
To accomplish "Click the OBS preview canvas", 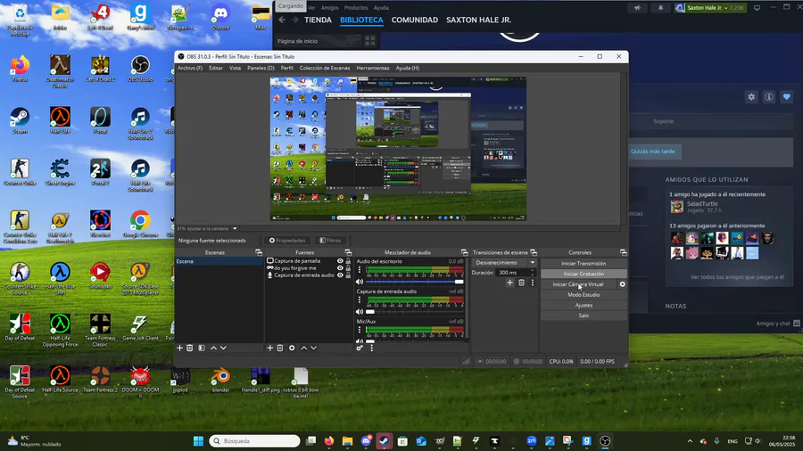I will [x=398, y=149].
